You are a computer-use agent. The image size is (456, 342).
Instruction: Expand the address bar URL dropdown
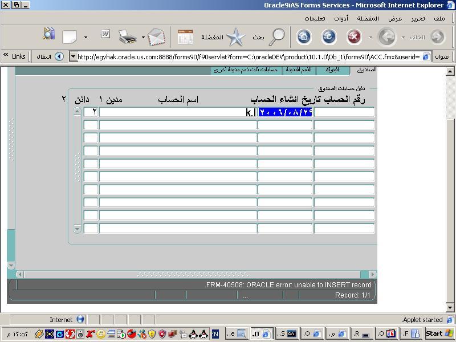tap(73, 56)
